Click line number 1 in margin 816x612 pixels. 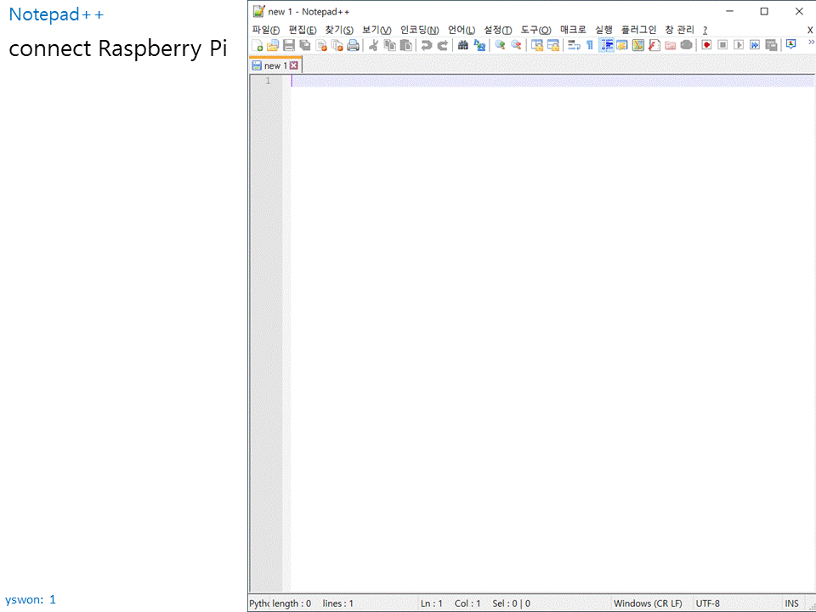268,81
